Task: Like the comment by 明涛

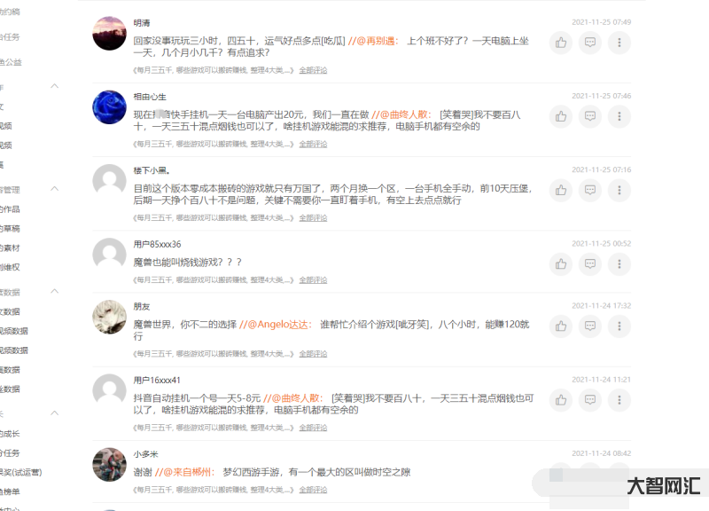Action: click(561, 43)
